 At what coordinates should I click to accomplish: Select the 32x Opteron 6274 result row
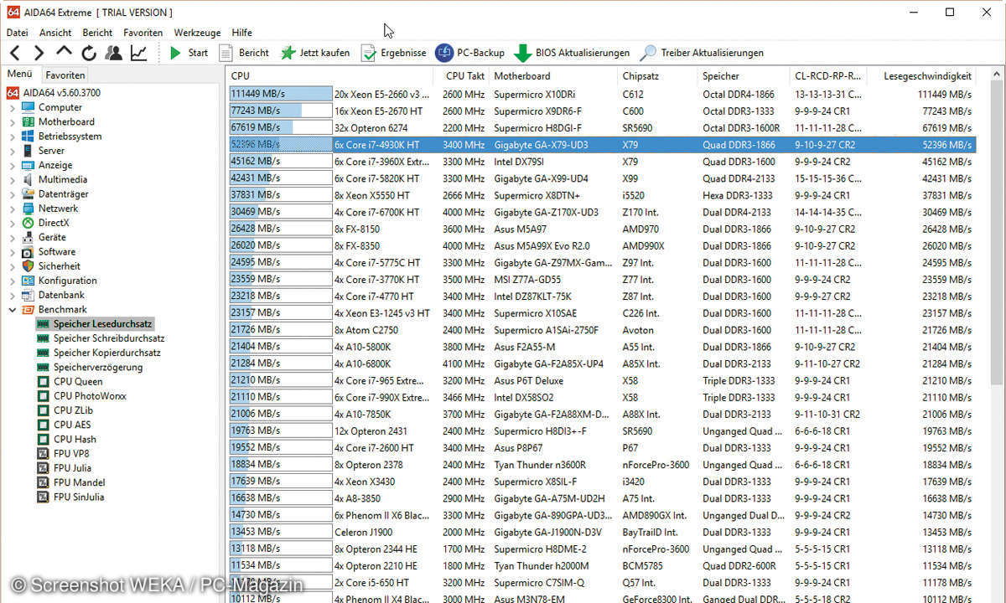pos(602,128)
